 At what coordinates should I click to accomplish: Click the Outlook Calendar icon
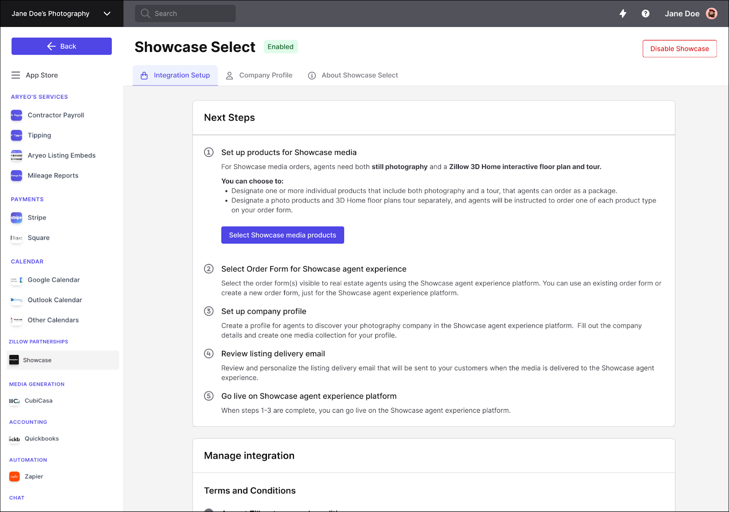16,300
